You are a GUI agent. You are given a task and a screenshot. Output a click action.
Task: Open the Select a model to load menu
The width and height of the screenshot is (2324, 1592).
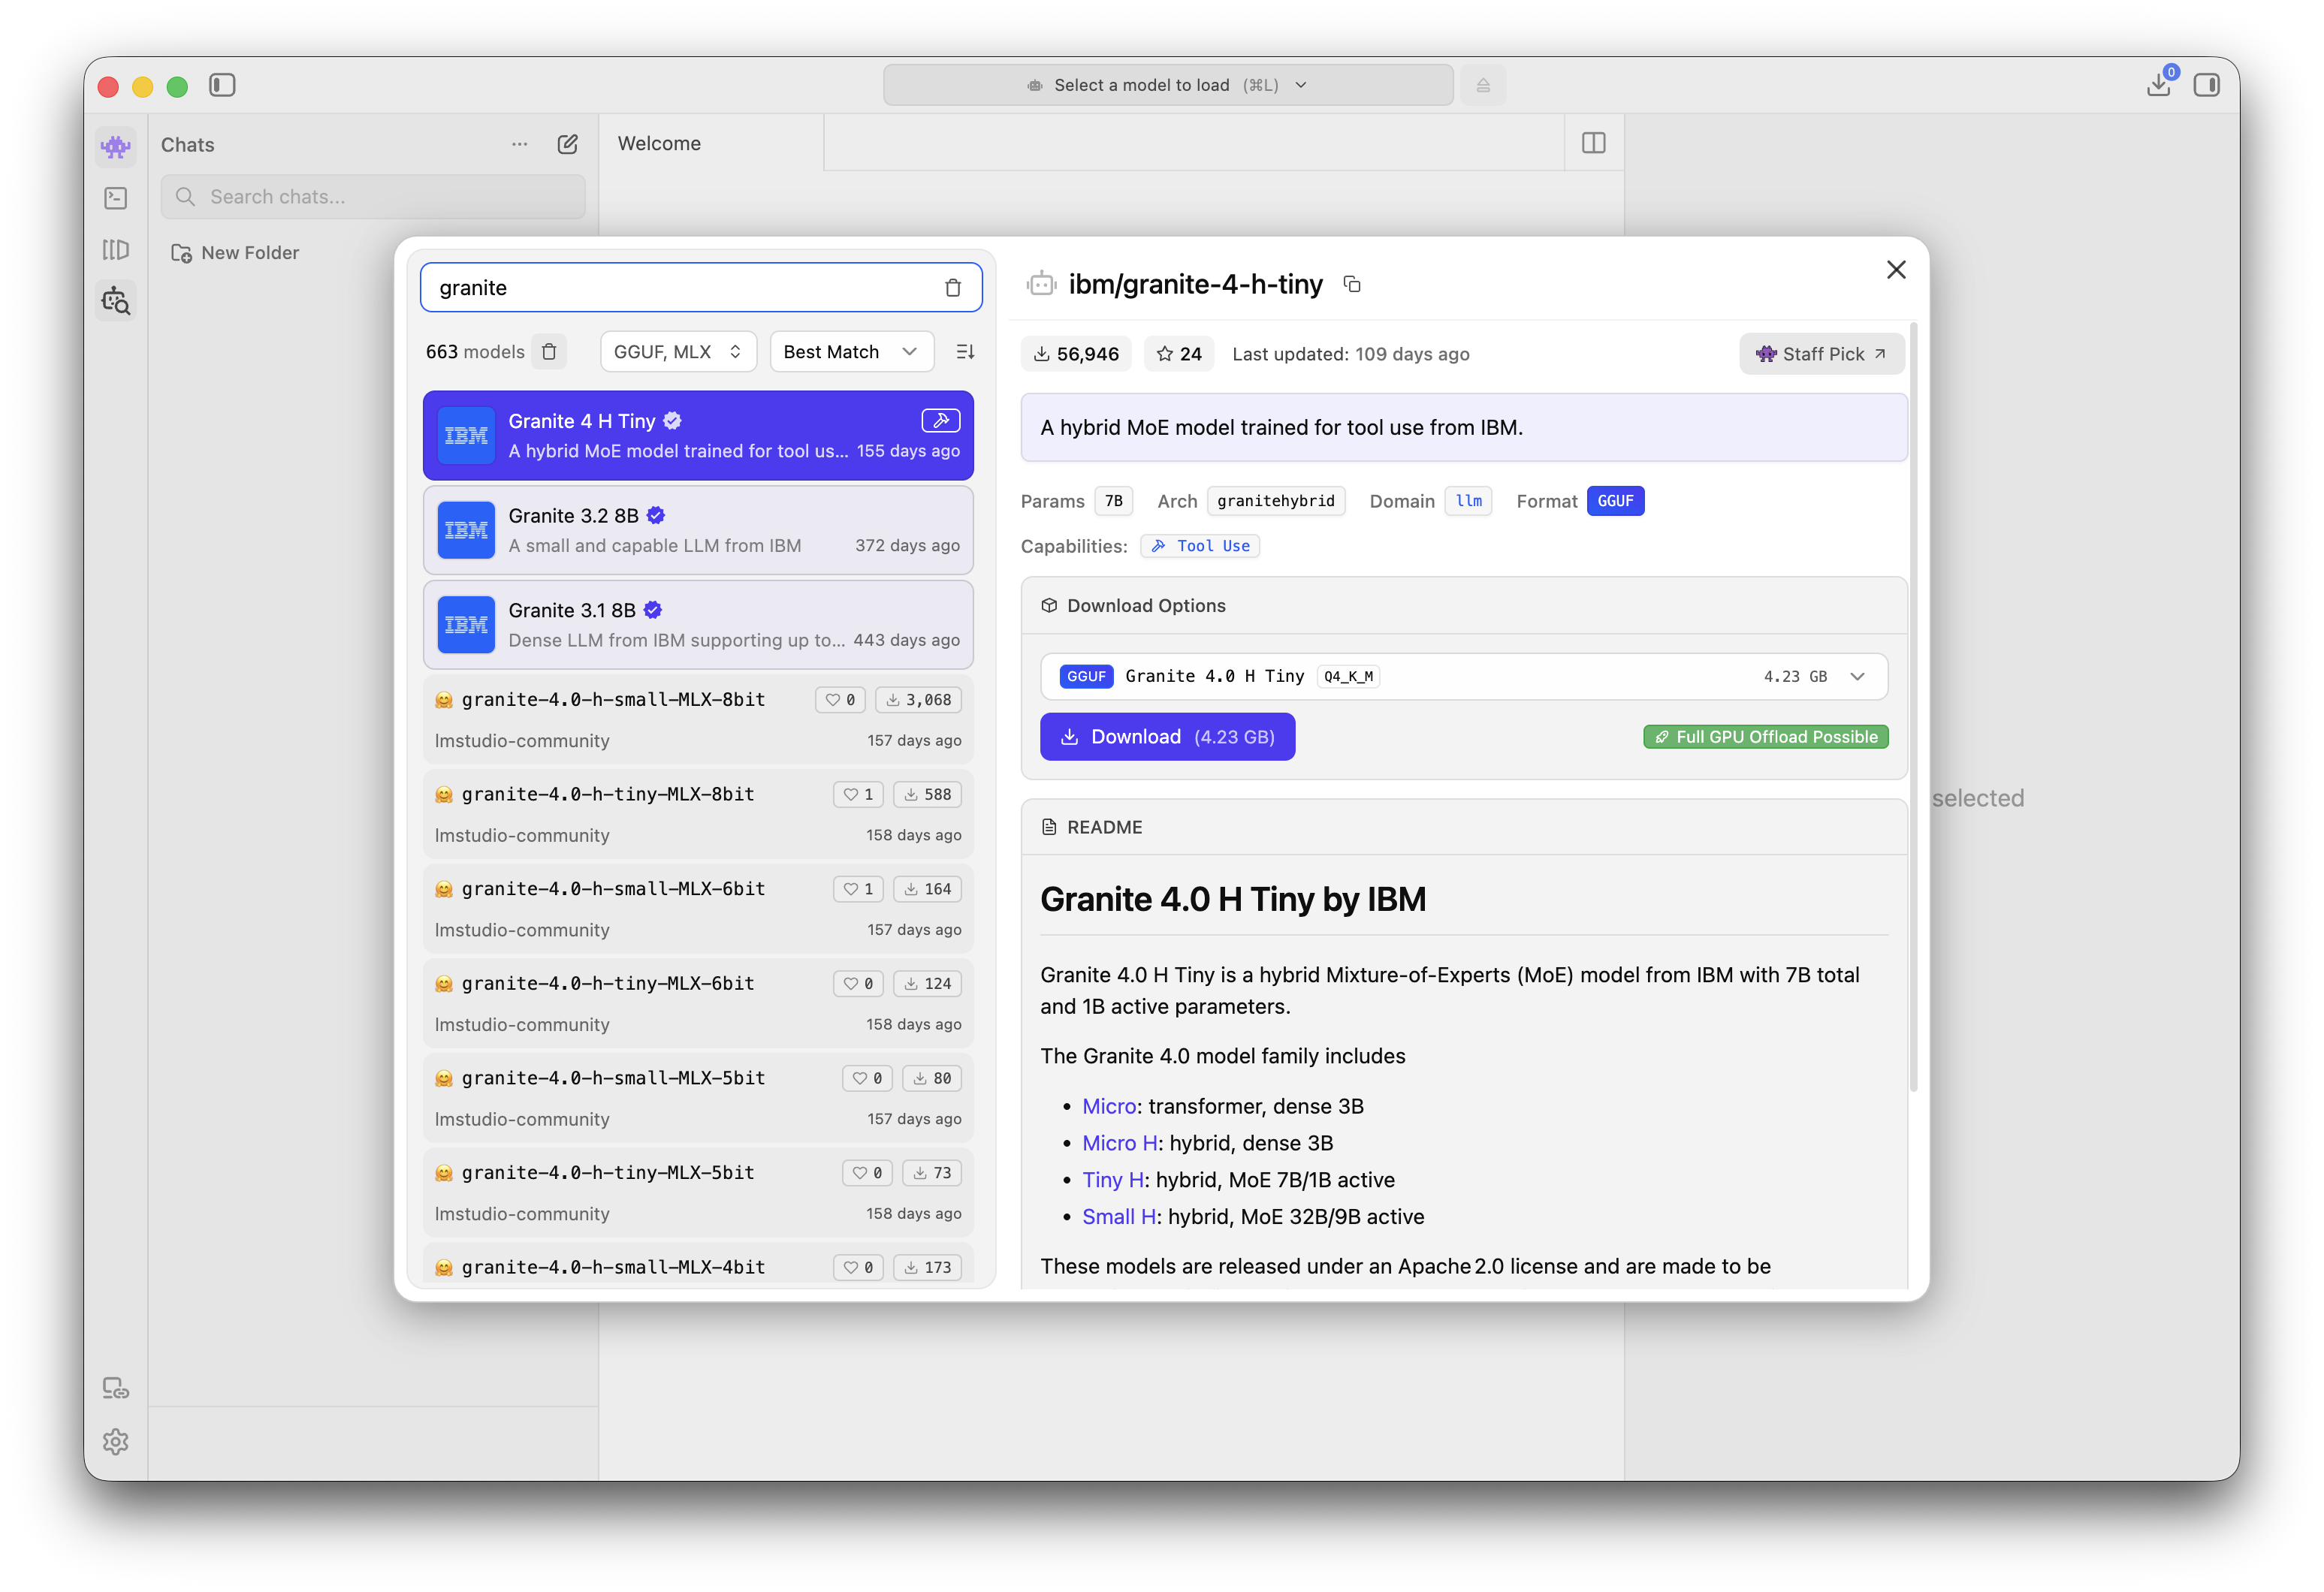click(1167, 85)
